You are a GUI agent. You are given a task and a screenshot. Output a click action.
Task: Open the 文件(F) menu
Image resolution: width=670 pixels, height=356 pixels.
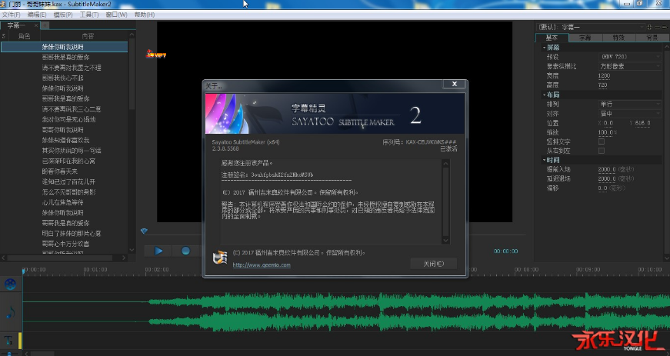point(11,15)
